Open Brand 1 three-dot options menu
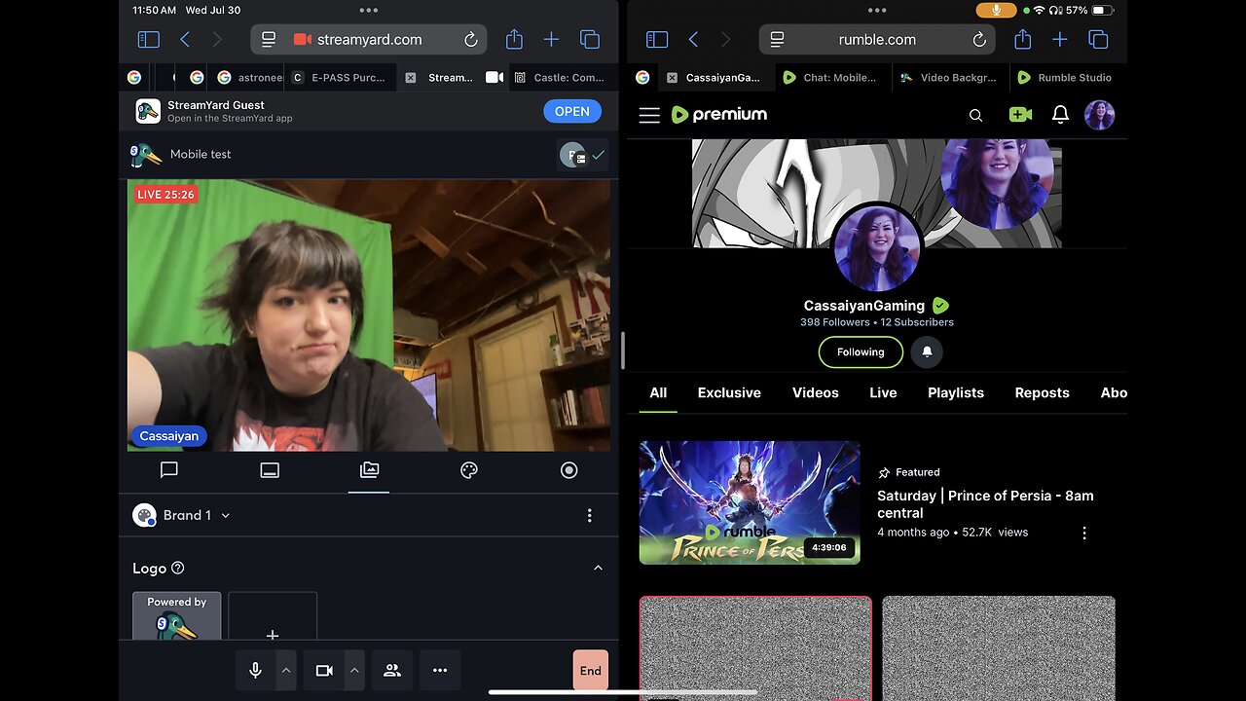Screen dimensions: 1246x701 [589, 515]
